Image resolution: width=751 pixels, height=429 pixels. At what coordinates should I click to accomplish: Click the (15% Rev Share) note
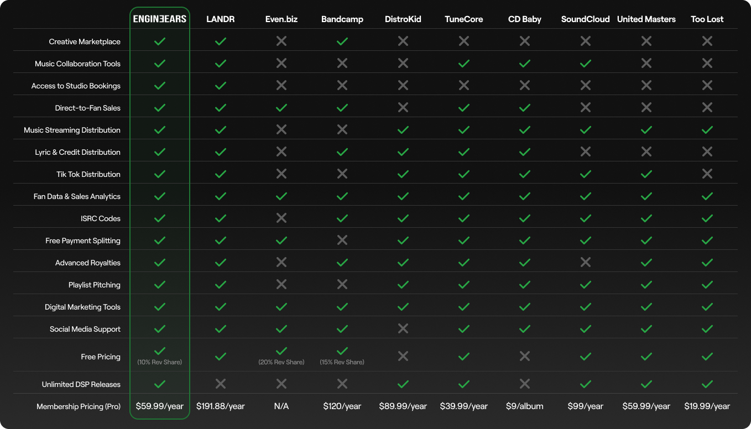click(342, 362)
